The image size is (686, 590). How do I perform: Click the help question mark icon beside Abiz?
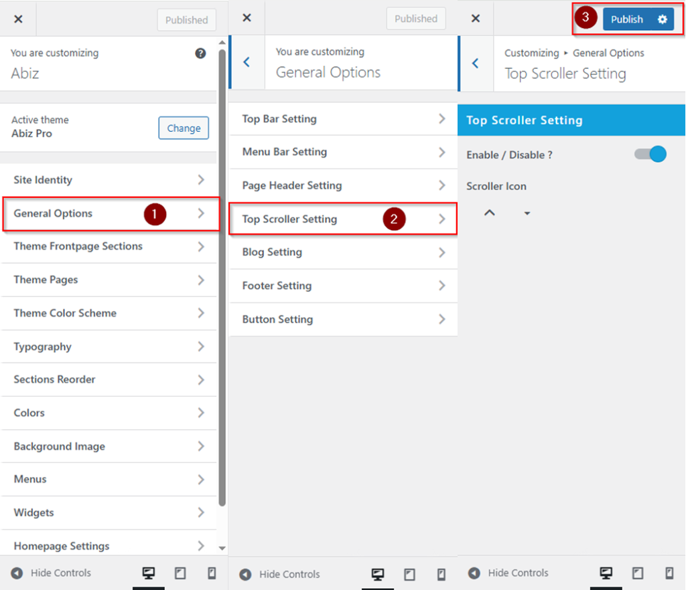[200, 54]
